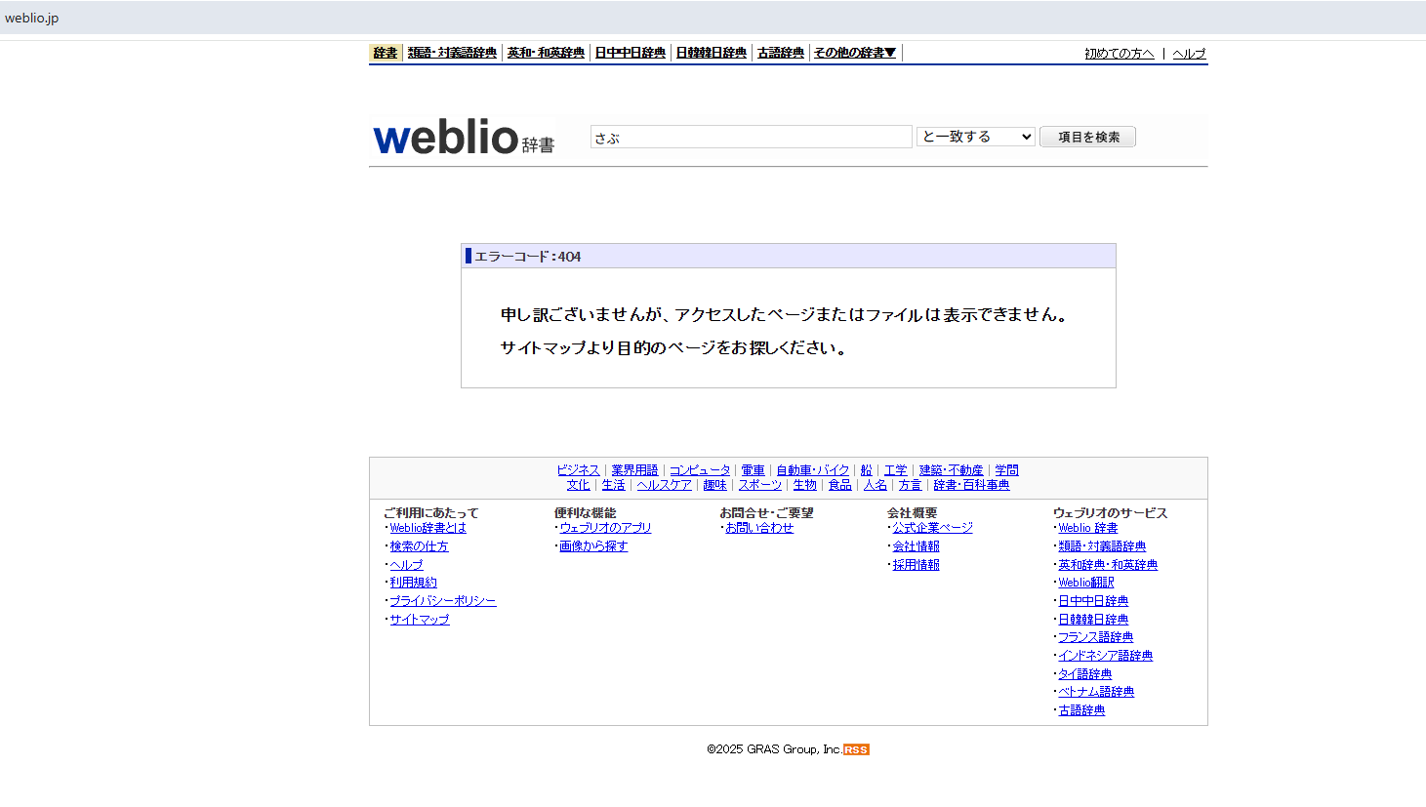Screen dimensions: 1426x807
Task: Click the Weblio辞書 logo
Action: (x=464, y=138)
